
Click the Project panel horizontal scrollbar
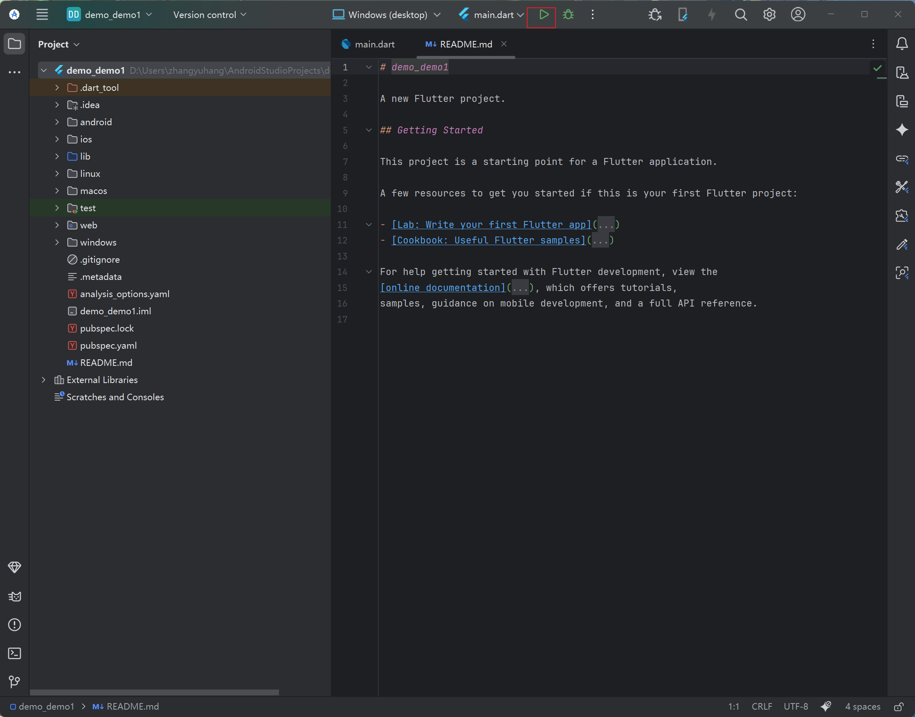pyautogui.click(x=154, y=692)
